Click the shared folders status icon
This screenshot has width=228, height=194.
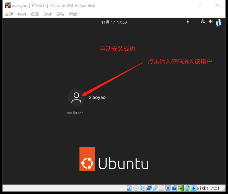tap(162, 188)
